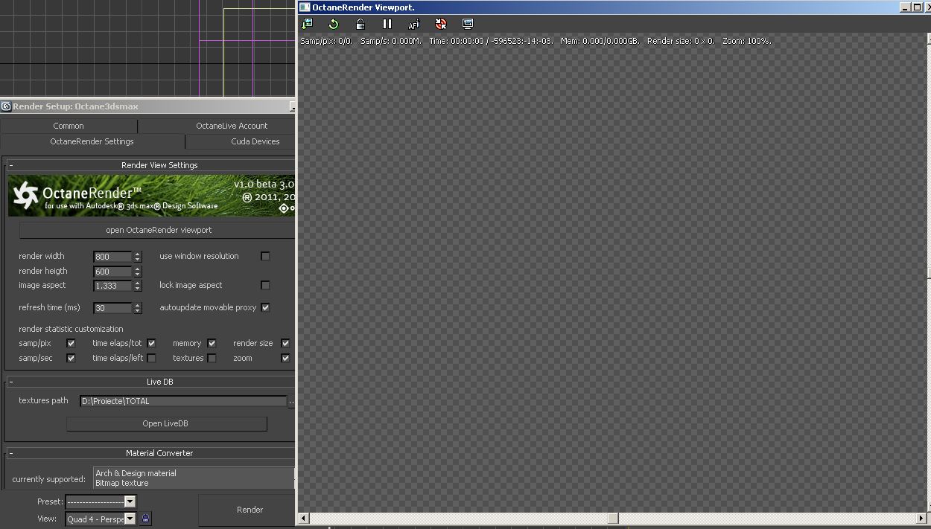Image resolution: width=931 pixels, height=529 pixels.
Task: Uncheck the memory statistic checkbox
Action: point(212,343)
